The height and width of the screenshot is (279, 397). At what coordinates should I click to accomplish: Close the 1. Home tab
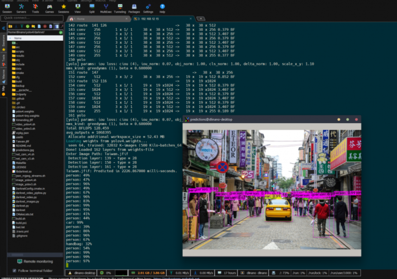126,19
